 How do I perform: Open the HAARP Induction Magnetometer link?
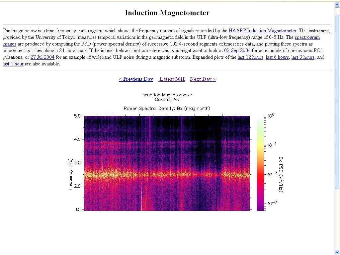click(x=262, y=31)
